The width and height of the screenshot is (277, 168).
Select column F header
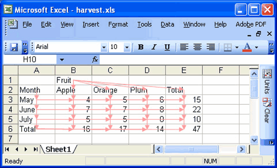tap(221, 71)
